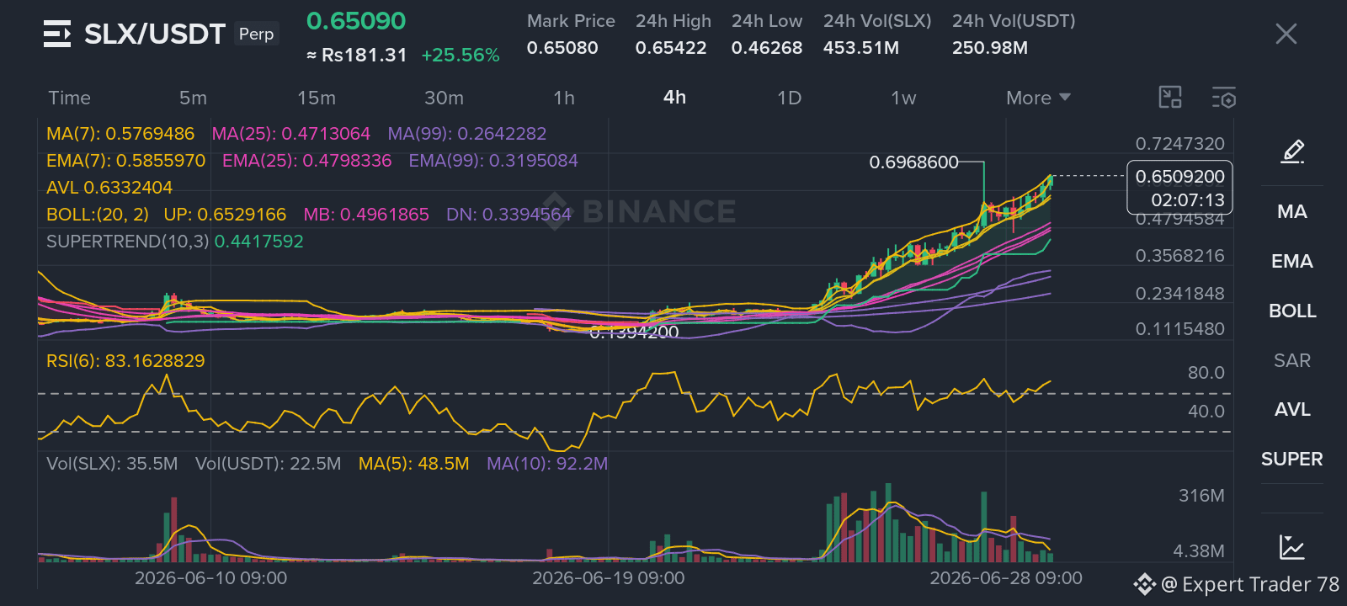1347x606 pixels.
Task: Open chart settings list-gear icon
Action: click(1224, 98)
